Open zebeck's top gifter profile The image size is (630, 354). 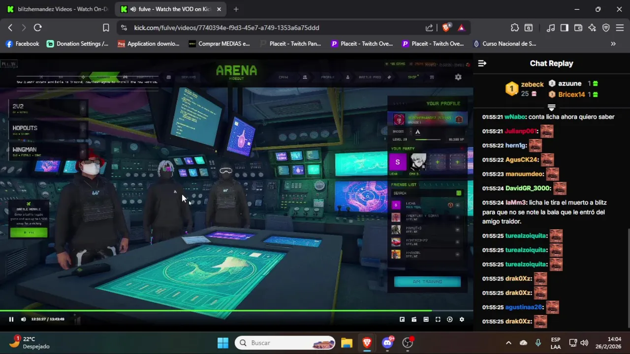[525, 88]
